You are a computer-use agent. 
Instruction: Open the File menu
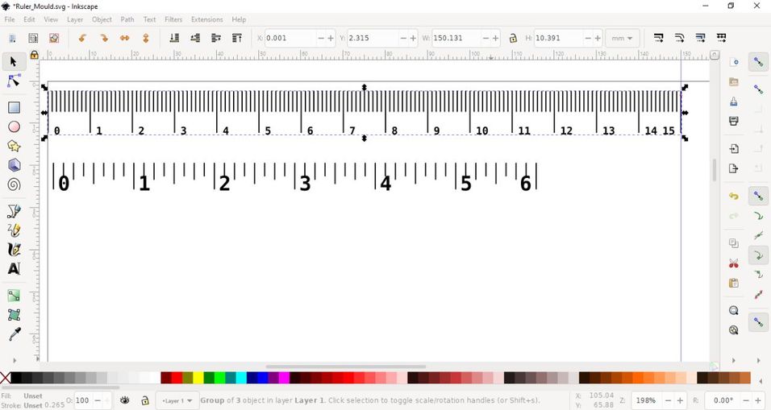(x=10, y=19)
